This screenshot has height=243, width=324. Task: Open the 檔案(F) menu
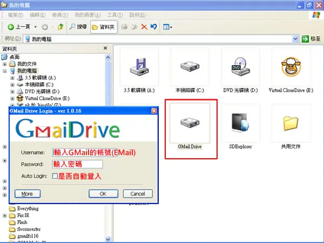click(x=15, y=15)
